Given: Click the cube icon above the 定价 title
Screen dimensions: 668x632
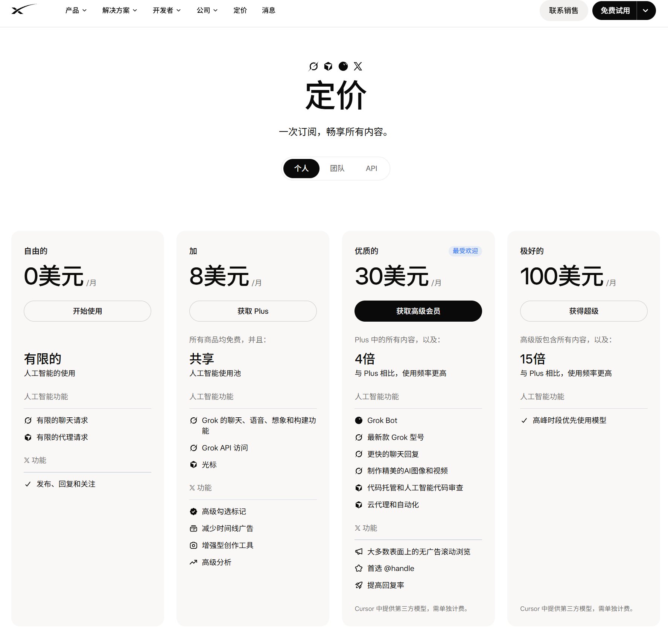Looking at the screenshot, I should [328, 67].
